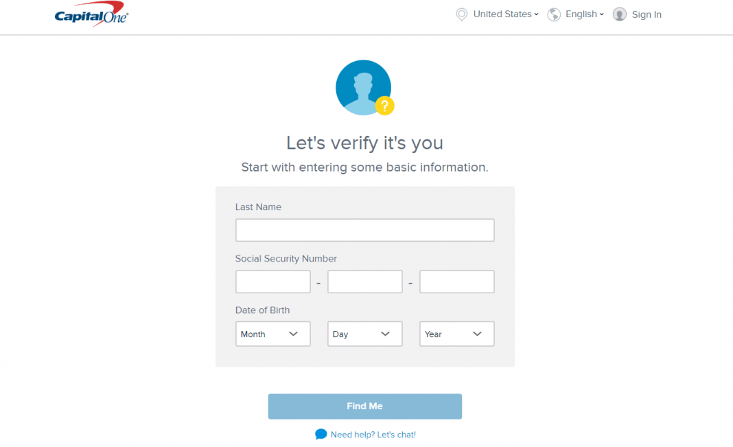Click the first Social Security Number box
This screenshot has width=733, height=447.
pos(272,282)
